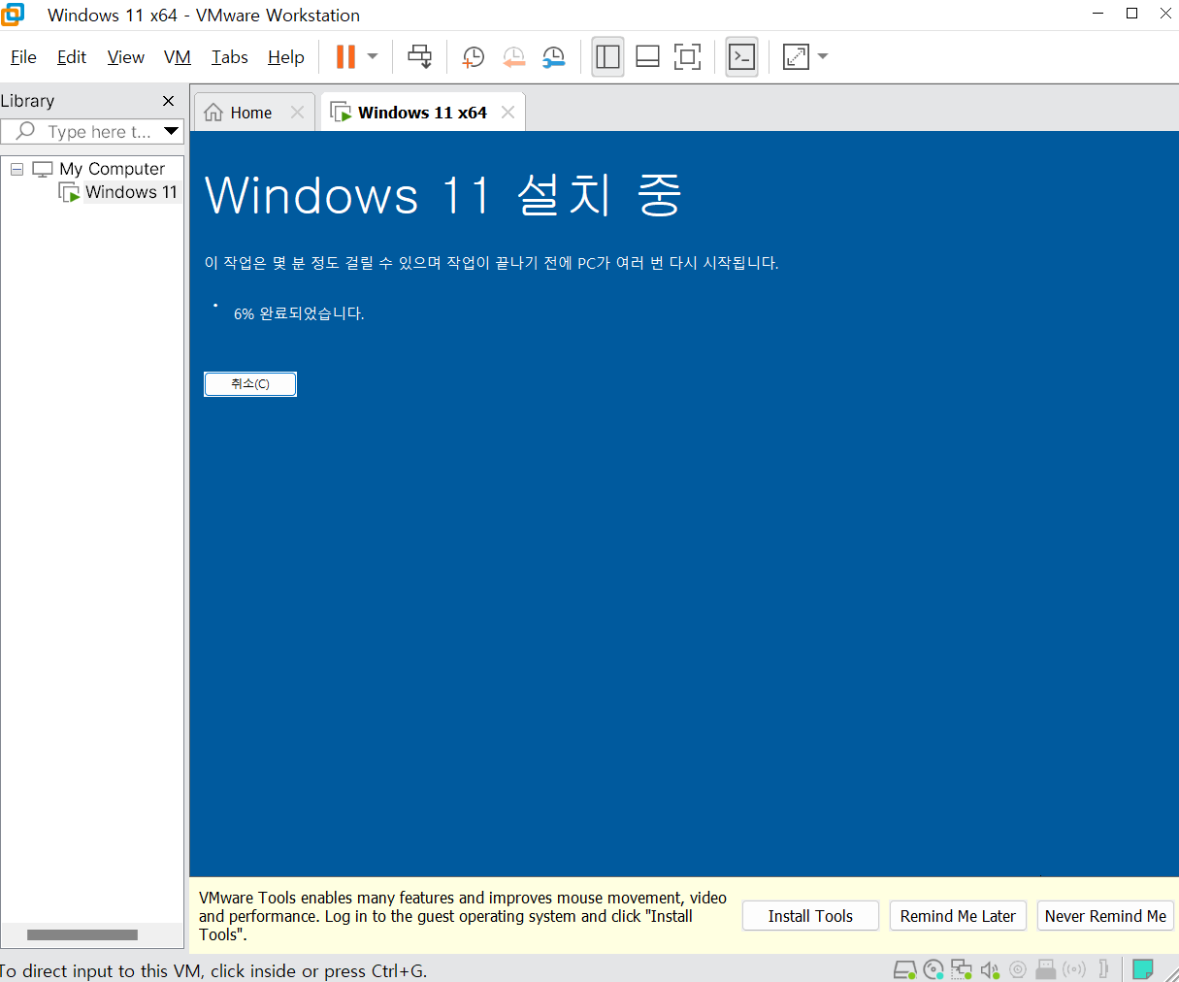This screenshot has height=982, width=1179.
Task: Open the power options dropdown beside pause
Action: pyautogui.click(x=373, y=56)
